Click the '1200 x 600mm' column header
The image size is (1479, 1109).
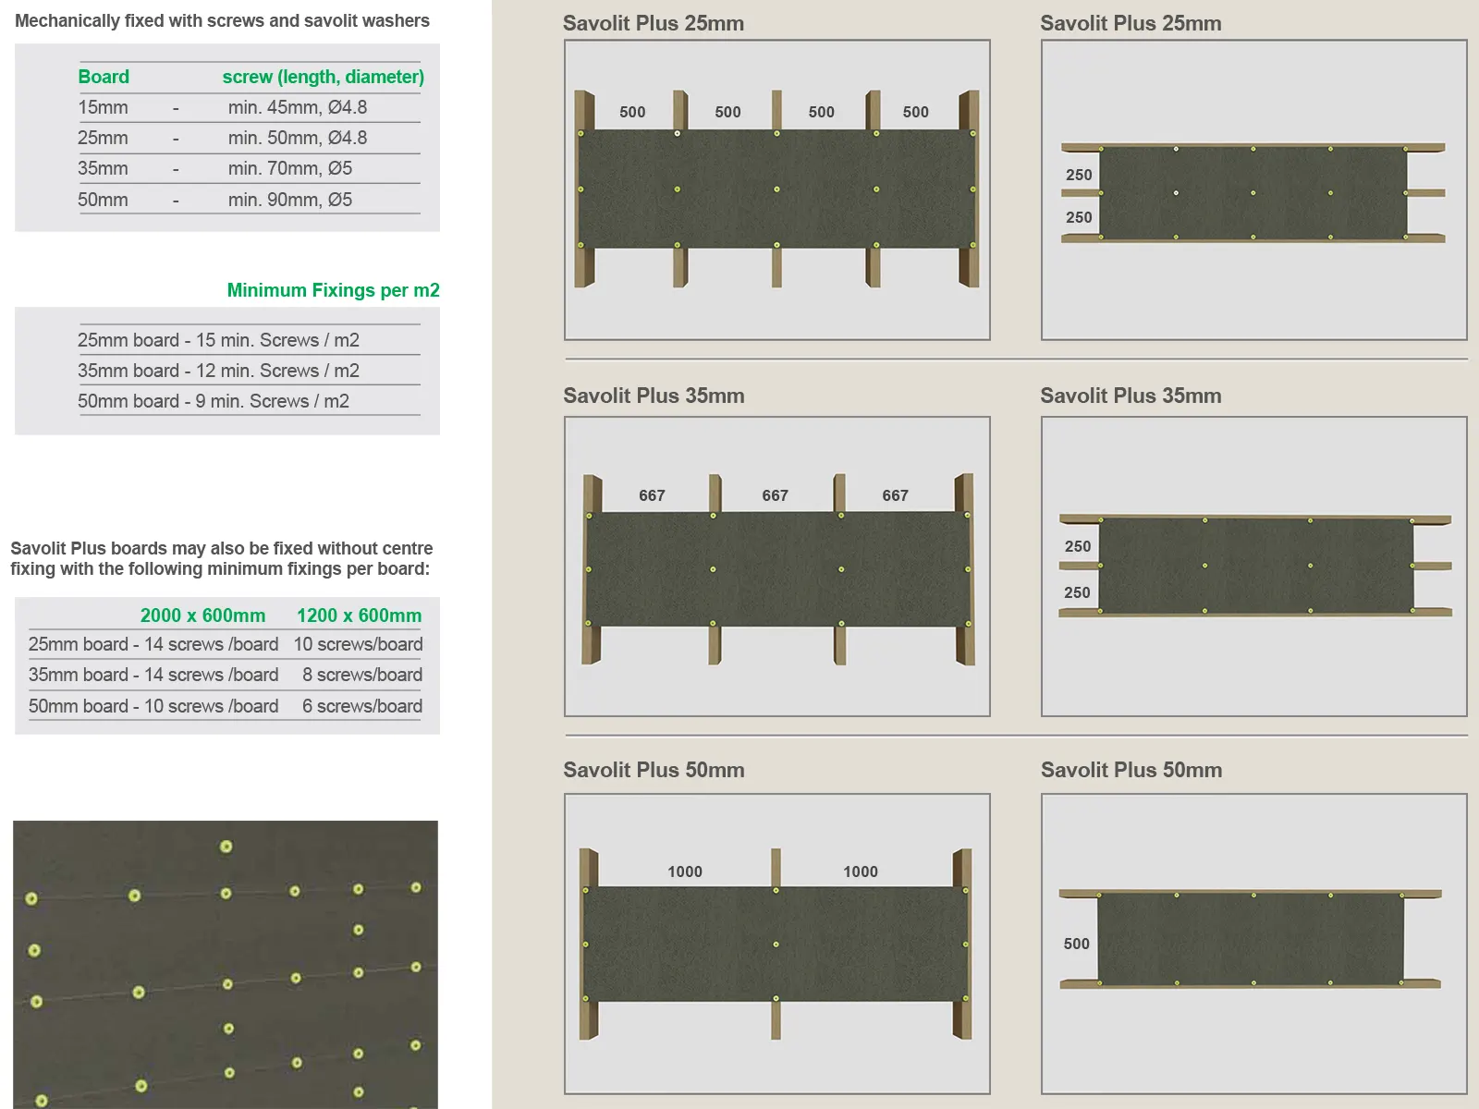tap(359, 615)
